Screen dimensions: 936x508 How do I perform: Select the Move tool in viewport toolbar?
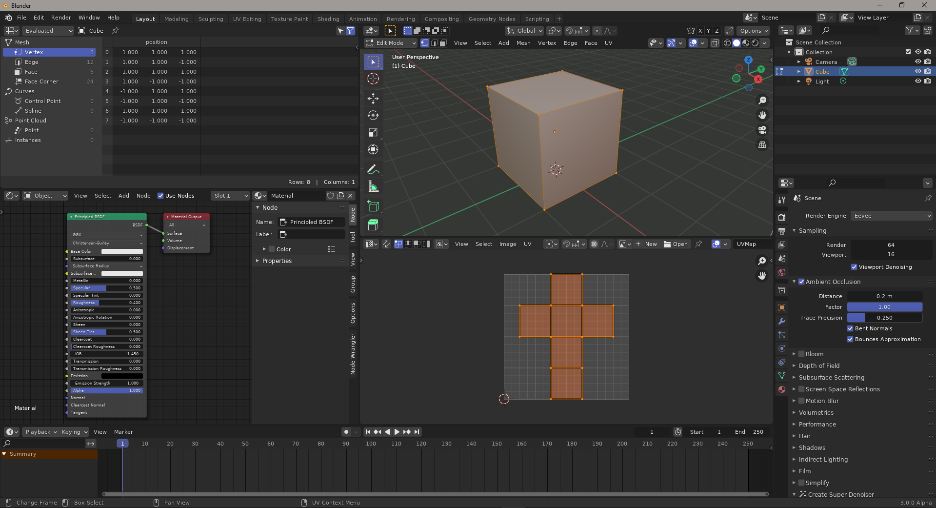tap(373, 99)
